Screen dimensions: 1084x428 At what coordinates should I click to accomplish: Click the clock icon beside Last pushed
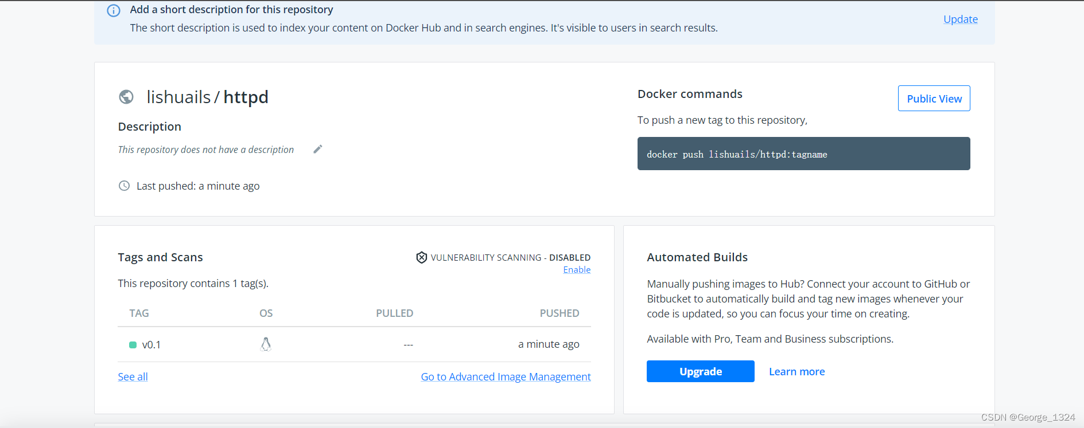click(124, 186)
